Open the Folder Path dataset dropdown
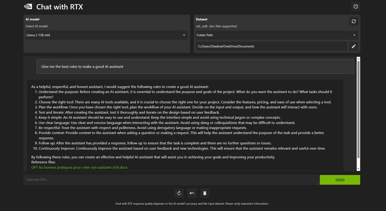 (x=277, y=35)
